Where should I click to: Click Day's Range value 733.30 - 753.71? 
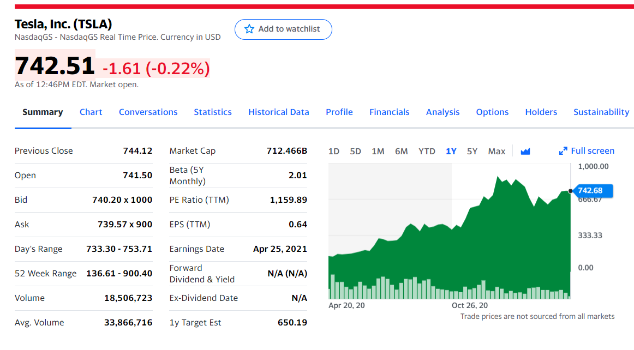point(119,249)
